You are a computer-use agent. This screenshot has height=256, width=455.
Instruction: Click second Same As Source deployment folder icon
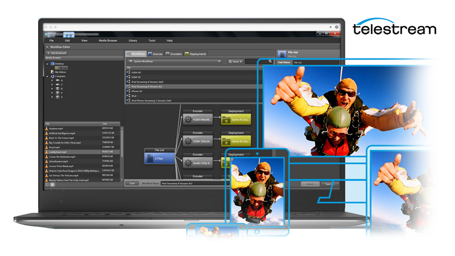(226, 141)
